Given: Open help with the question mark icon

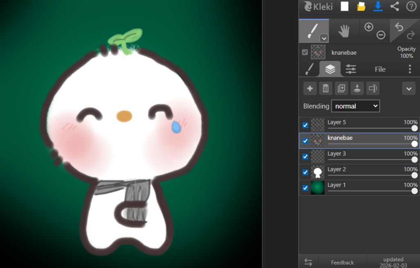Looking at the screenshot, I should coord(411,7).
